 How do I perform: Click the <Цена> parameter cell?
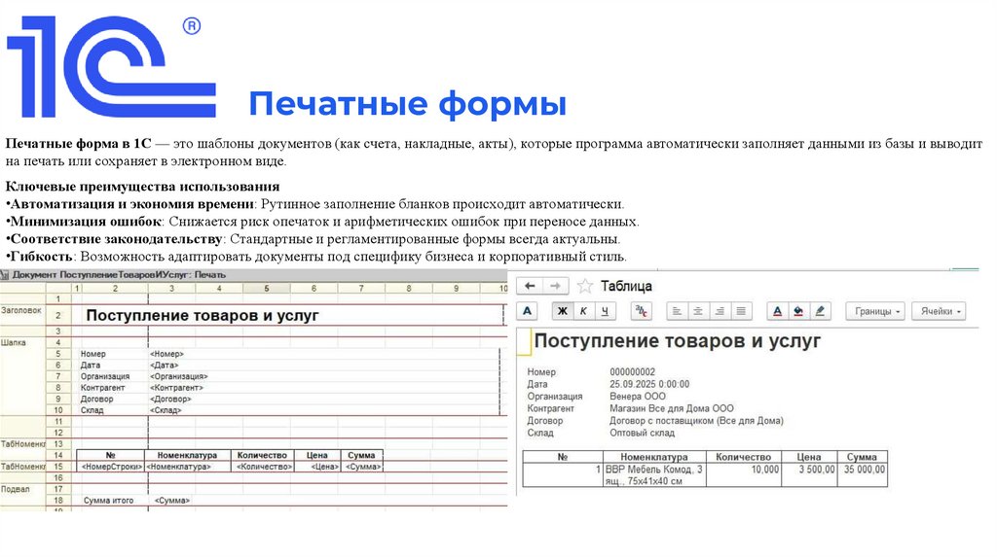[317, 467]
